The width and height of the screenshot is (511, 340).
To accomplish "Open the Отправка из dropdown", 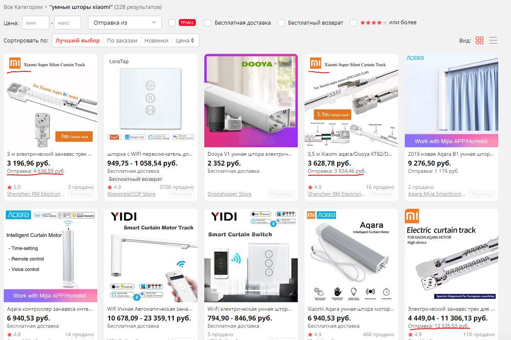I will (125, 22).
